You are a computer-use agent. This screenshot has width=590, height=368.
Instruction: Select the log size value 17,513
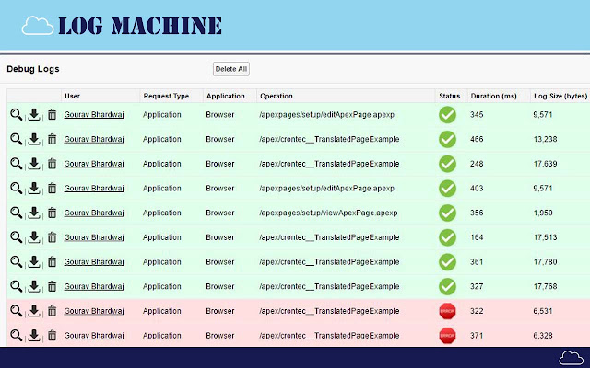(x=545, y=237)
